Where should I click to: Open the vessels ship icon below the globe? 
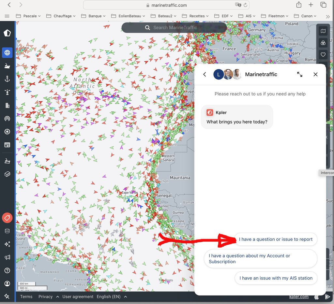coord(7,66)
